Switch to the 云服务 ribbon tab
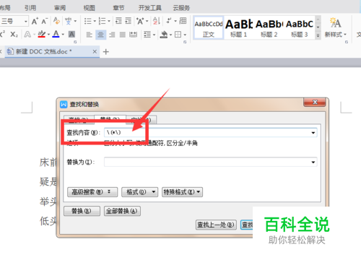This screenshot has height=268, width=361. point(181,8)
